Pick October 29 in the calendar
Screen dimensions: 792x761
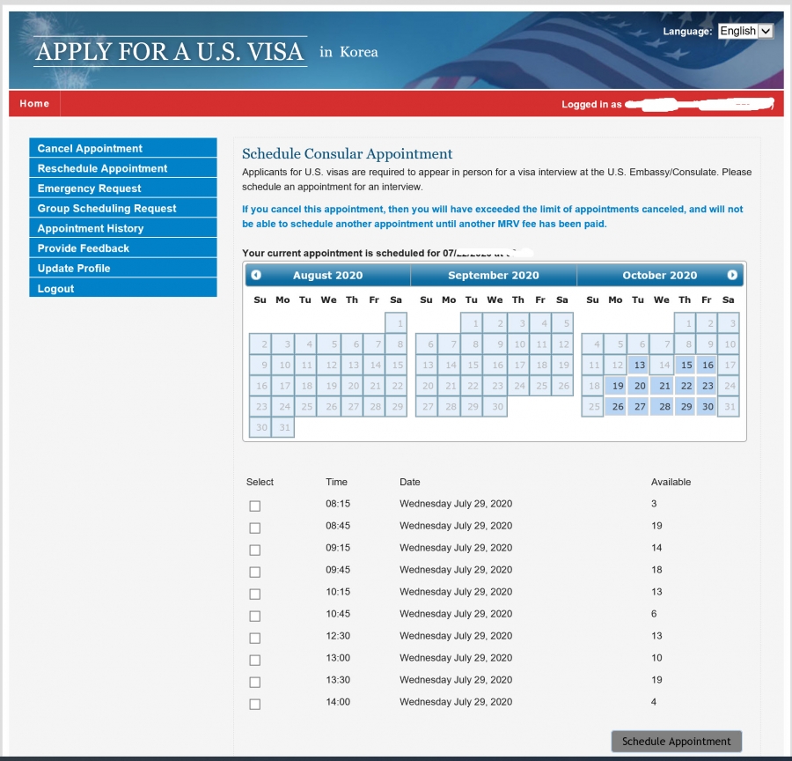[686, 407]
